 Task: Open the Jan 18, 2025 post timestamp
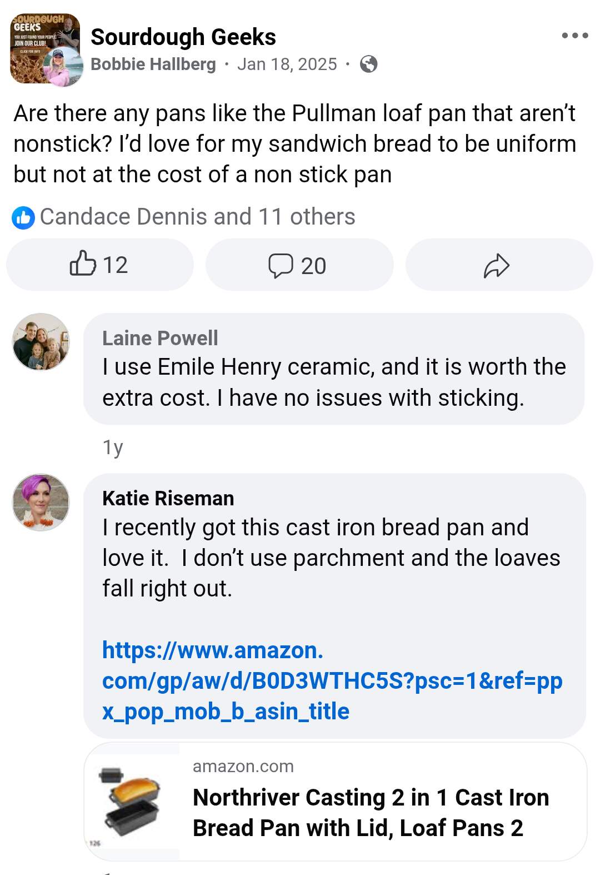coord(287,64)
